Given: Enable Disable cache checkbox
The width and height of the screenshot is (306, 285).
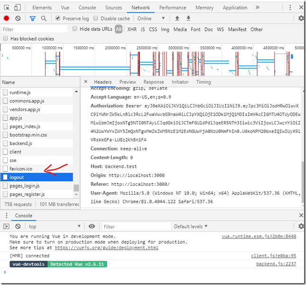Looking at the screenshot, I should (96, 18).
